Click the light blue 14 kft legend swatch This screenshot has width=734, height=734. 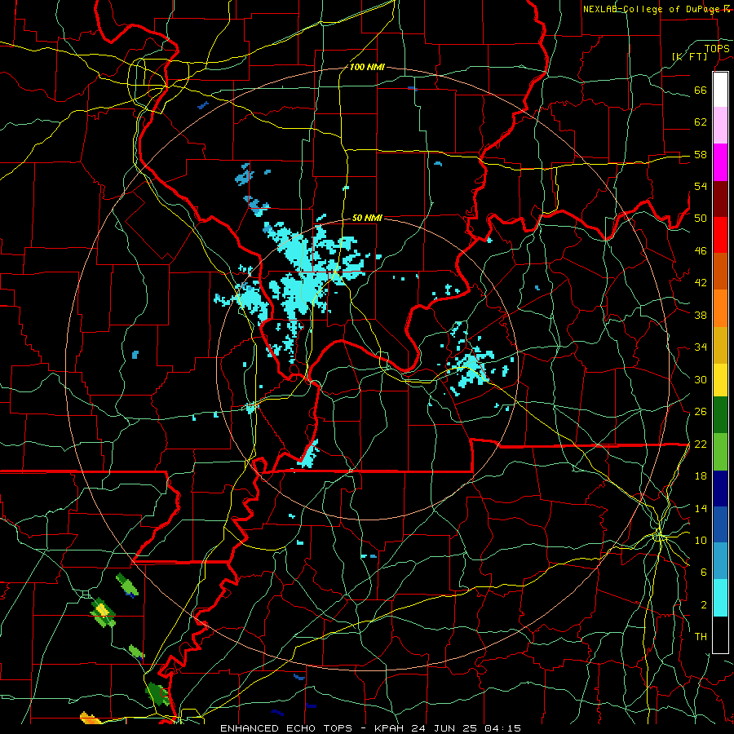(720, 561)
